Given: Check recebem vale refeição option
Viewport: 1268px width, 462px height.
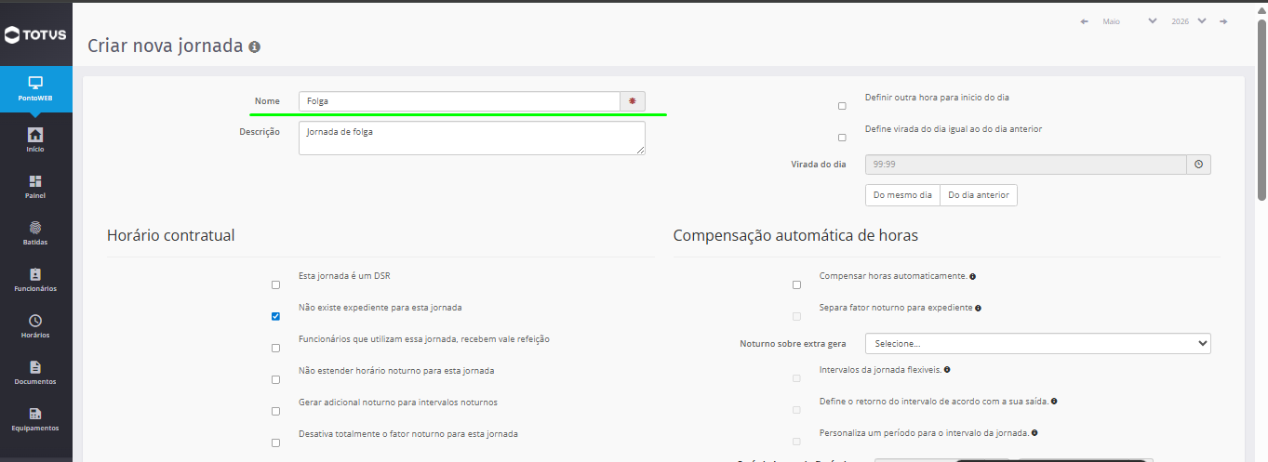Looking at the screenshot, I should click(x=275, y=348).
